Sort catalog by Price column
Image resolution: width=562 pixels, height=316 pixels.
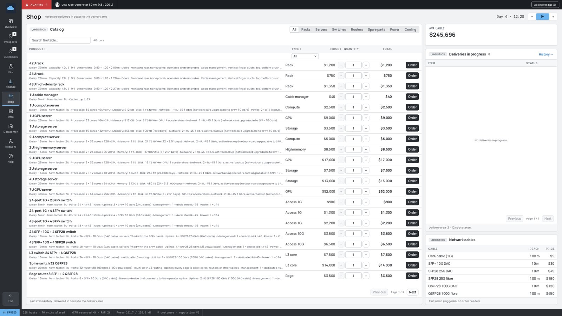point(335,49)
